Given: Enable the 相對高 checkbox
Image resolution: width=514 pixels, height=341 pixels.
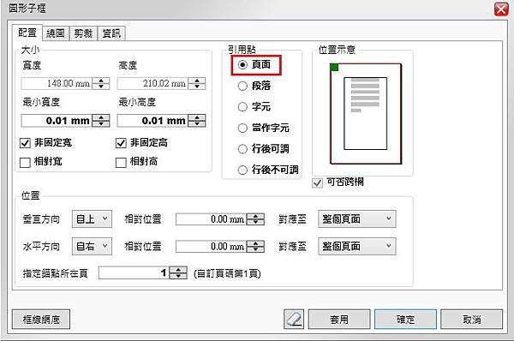Looking at the screenshot, I should coord(121,162).
